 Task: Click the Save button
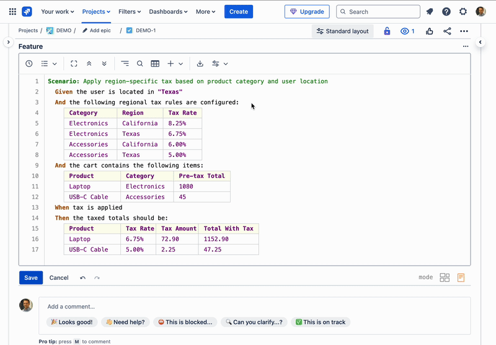pyautogui.click(x=31, y=278)
